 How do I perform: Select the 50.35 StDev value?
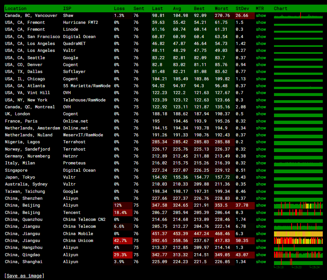242,240
